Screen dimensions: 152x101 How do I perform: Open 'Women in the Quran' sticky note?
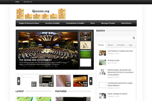coord(62,16)
